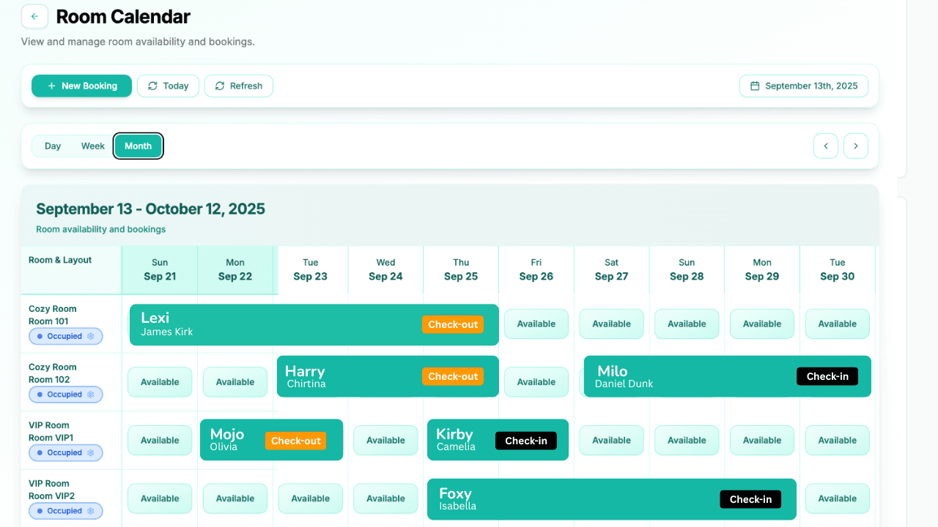Click the Today button to jump to today

click(168, 86)
